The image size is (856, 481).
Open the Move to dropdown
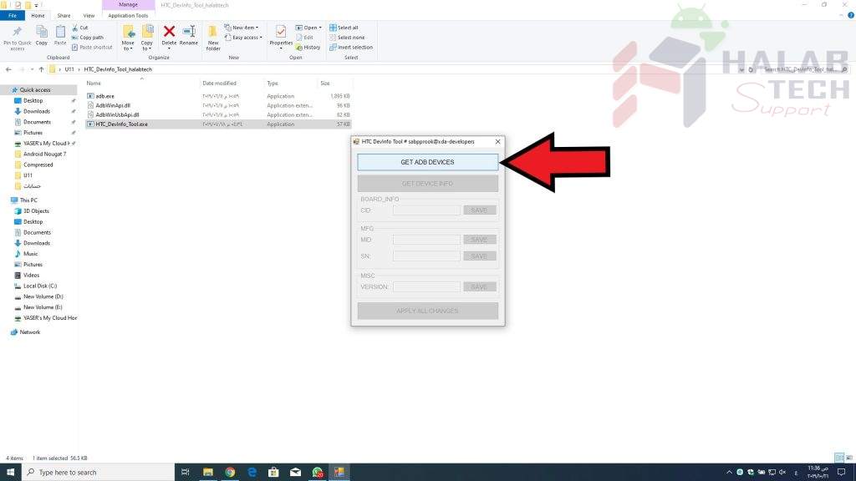pyautogui.click(x=128, y=38)
